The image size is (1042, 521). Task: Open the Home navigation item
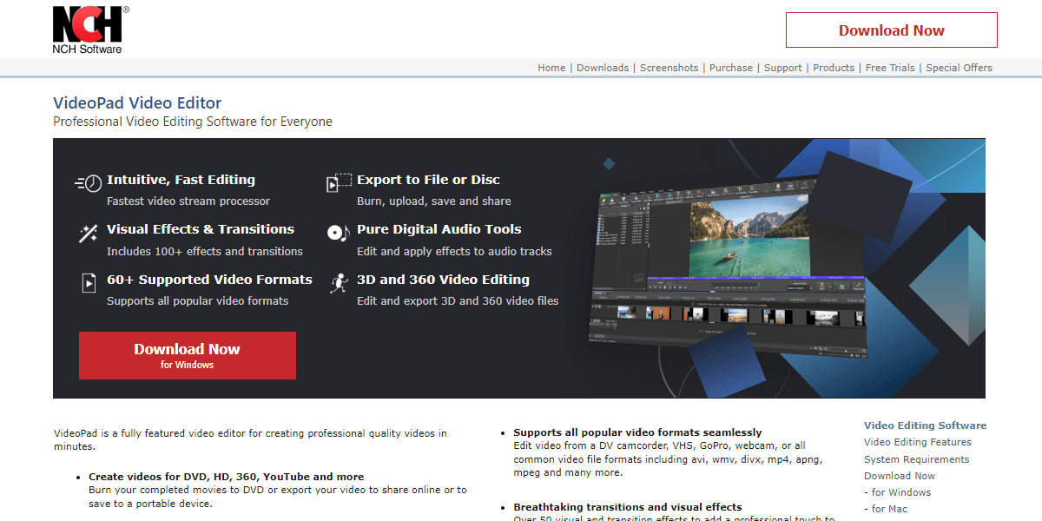point(551,68)
